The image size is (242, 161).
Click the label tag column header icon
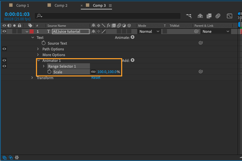click(30, 25)
